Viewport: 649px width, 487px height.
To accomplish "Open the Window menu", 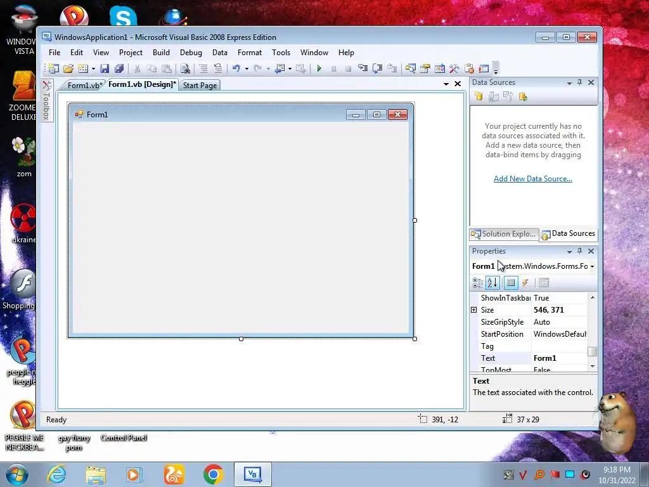I will (314, 53).
